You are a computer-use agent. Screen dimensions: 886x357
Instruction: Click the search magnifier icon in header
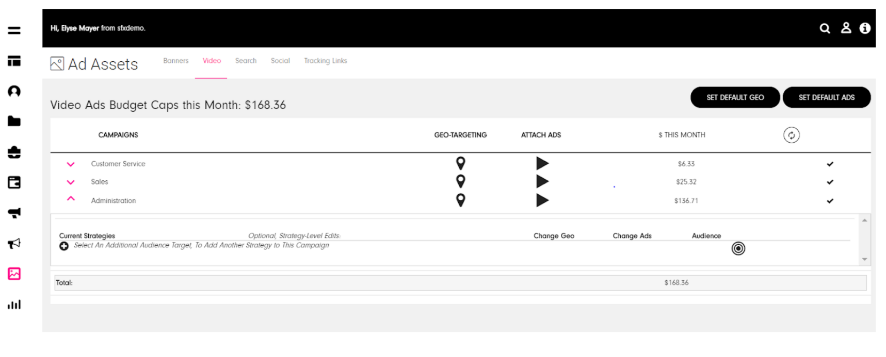825,28
